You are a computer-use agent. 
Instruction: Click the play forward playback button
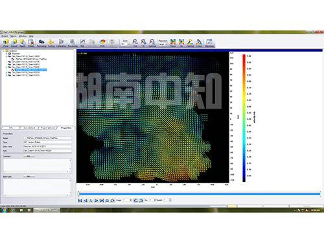[x=97, y=200]
